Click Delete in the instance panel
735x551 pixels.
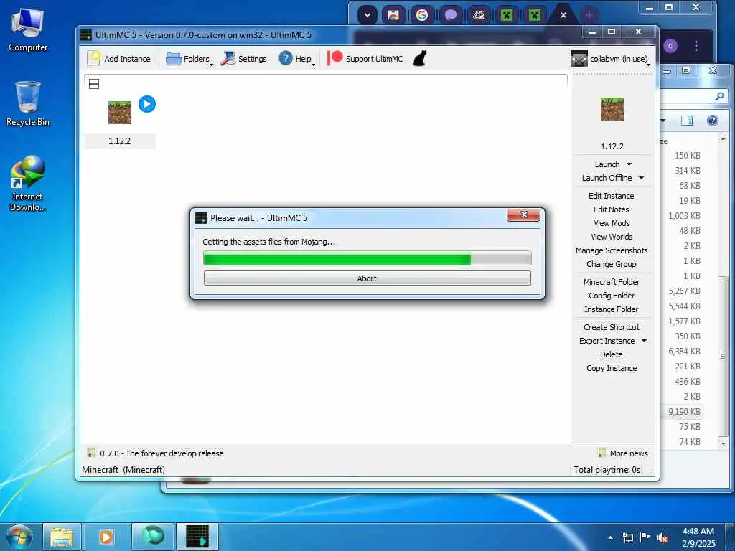pos(612,354)
